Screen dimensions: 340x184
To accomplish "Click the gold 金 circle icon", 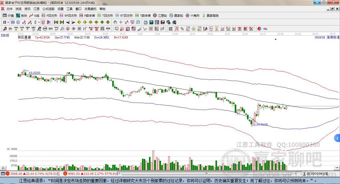I will (x=194, y=29).
